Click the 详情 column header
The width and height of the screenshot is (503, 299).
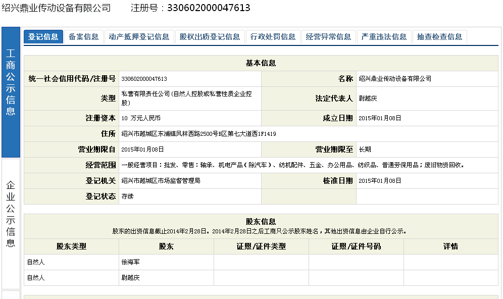click(450, 246)
